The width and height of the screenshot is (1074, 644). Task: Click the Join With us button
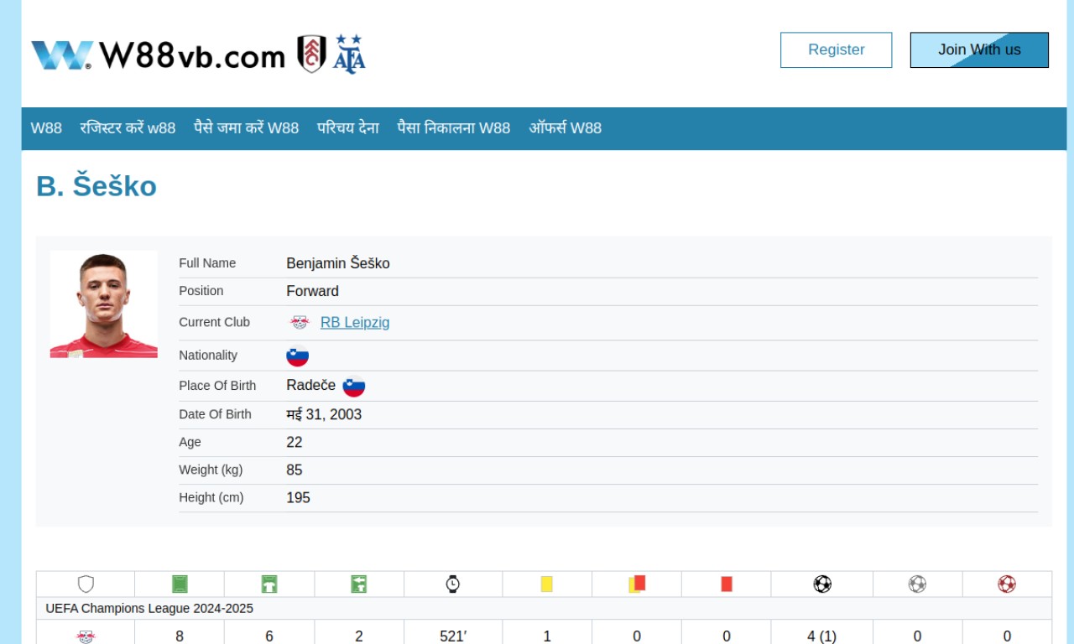click(979, 49)
